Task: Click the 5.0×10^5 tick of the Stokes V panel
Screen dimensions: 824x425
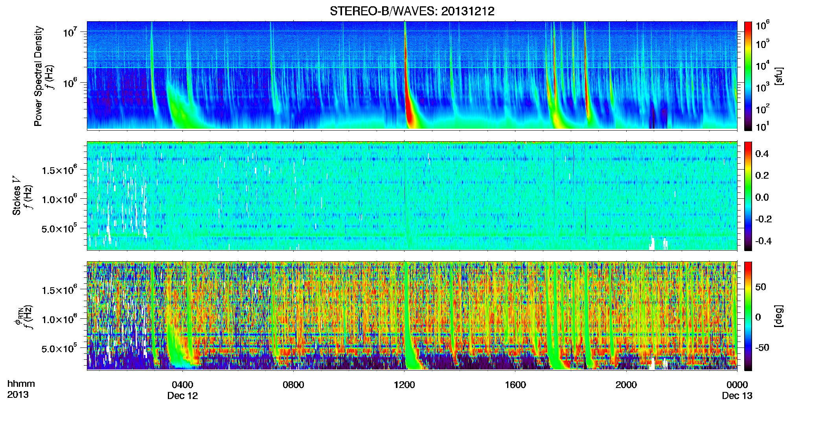Action: coord(59,229)
